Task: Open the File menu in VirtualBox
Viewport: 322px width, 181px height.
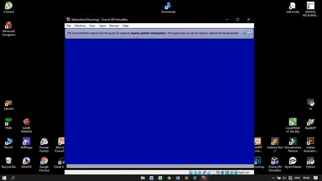Action: click(x=68, y=26)
